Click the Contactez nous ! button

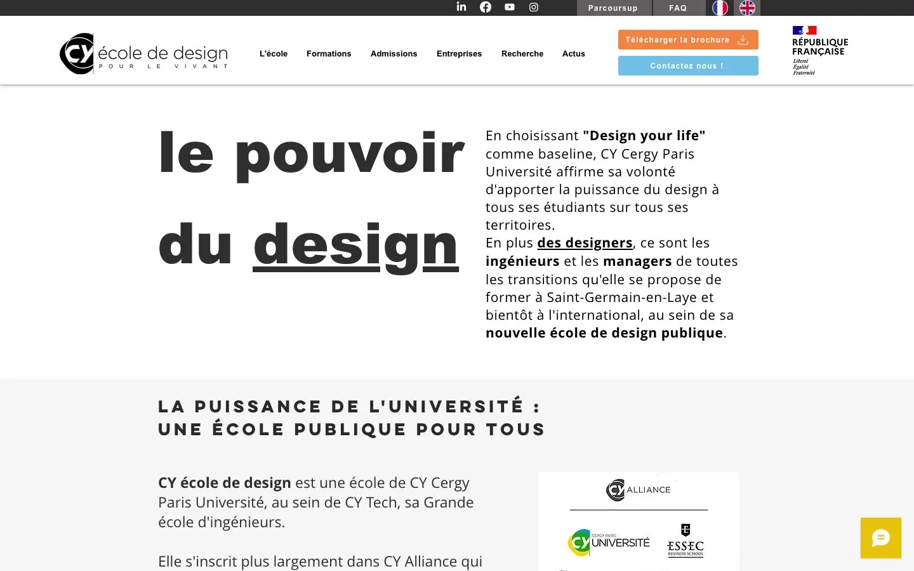[x=688, y=65]
